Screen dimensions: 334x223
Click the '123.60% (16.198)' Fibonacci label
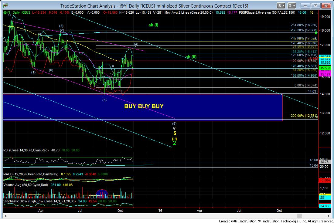point(304,55)
